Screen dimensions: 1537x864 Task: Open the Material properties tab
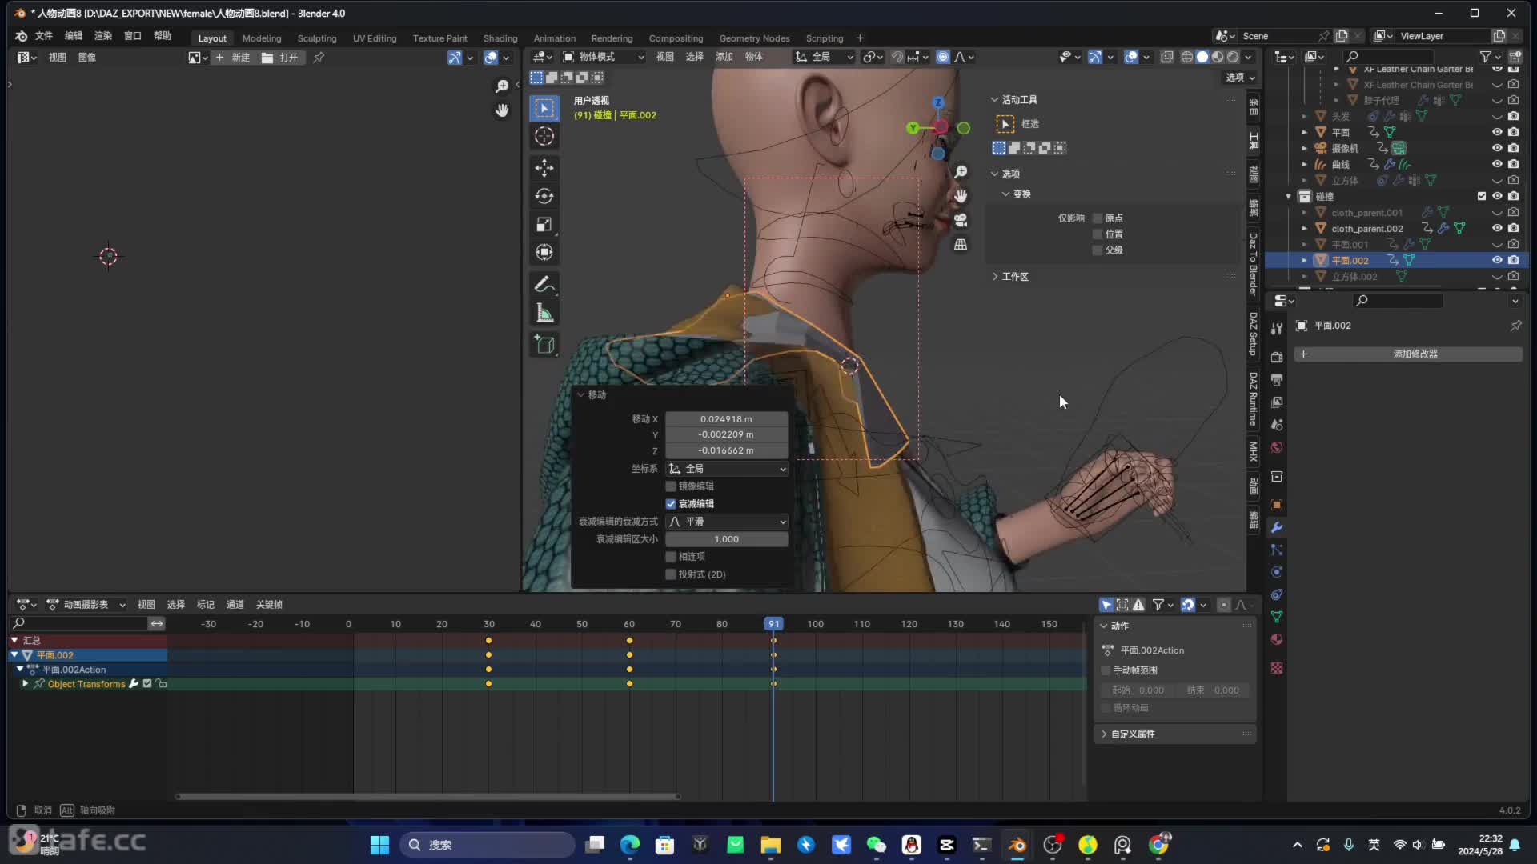tap(1277, 639)
